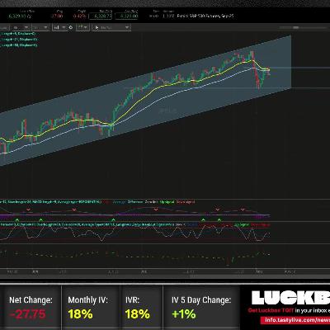Toggle the first Length=9 study label
Screen dimensions: 330x330
click(x=18, y=34)
